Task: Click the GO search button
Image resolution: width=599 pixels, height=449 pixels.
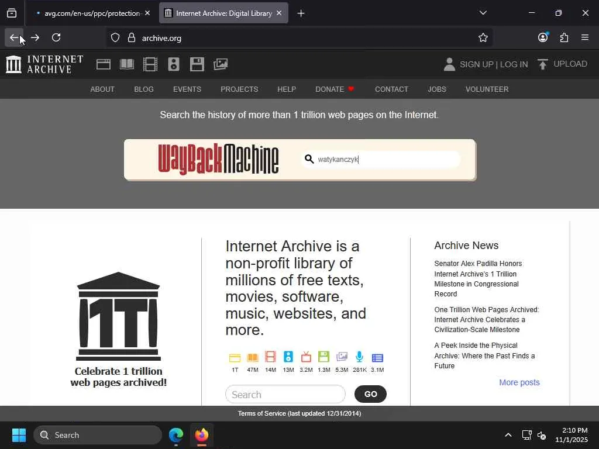Action: point(370,394)
